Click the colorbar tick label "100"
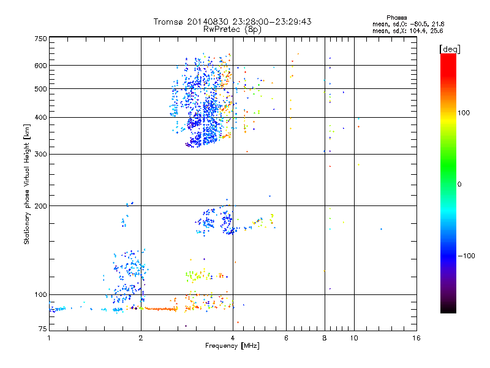This screenshot has width=490, height=368. (x=464, y=113)
